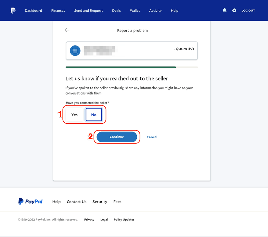268x237 pixels.
Task: Click the LOG OUT button
Action: pos(248,10)
